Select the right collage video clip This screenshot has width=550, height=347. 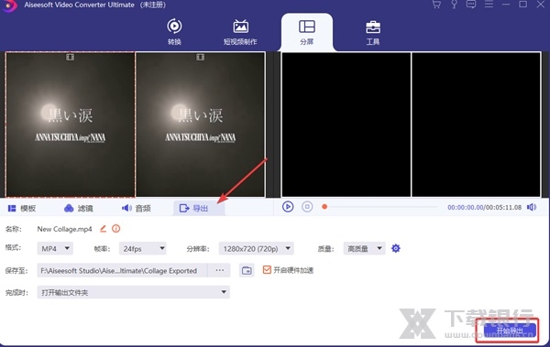point(200,125)
